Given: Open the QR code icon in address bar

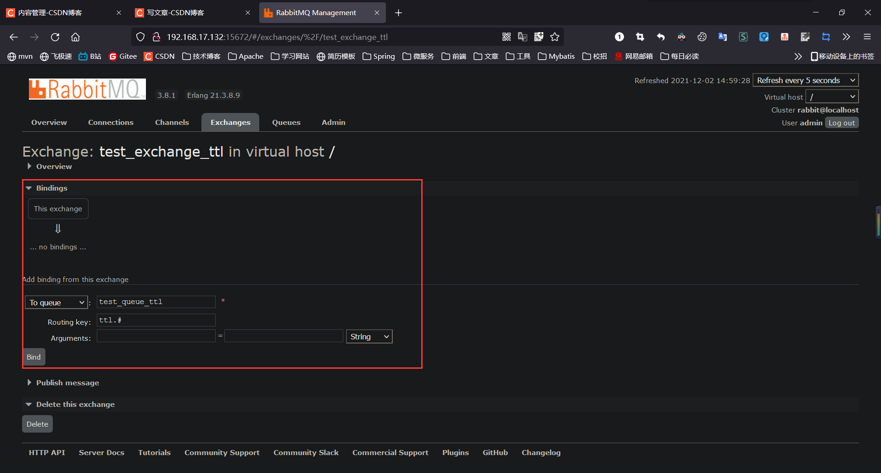Looking at the screenshot, I should (506, 37).
